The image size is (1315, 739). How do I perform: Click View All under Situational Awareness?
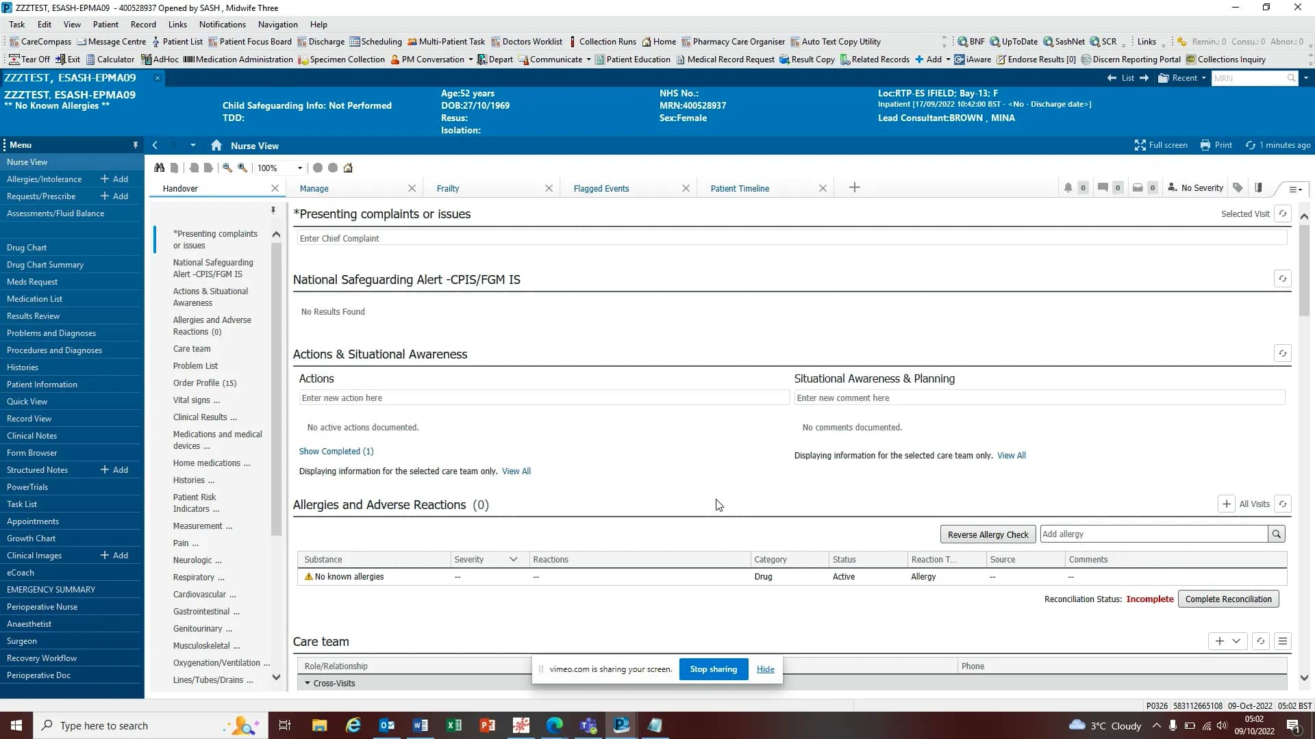(1011, 455)
